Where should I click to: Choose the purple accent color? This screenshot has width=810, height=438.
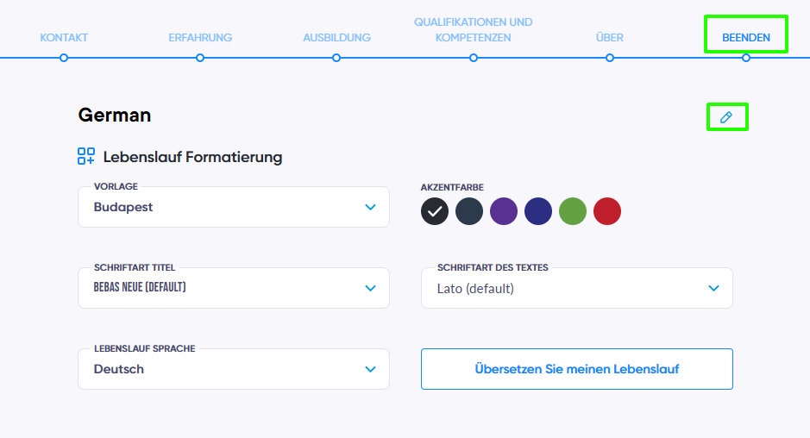click(504, 211)
